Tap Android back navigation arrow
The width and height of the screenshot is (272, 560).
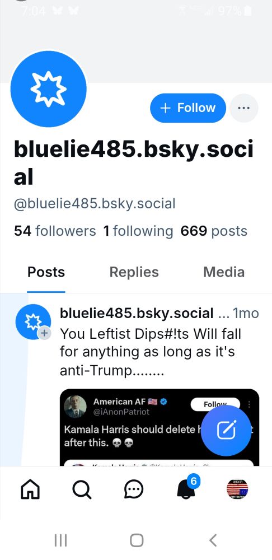[x=213, y=540]
